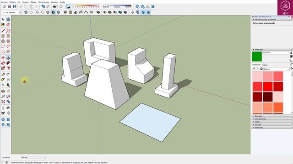This screenshot has height=164, width=293.
Task: Toggle the shadows display button
Action: [x=68, y=6]
